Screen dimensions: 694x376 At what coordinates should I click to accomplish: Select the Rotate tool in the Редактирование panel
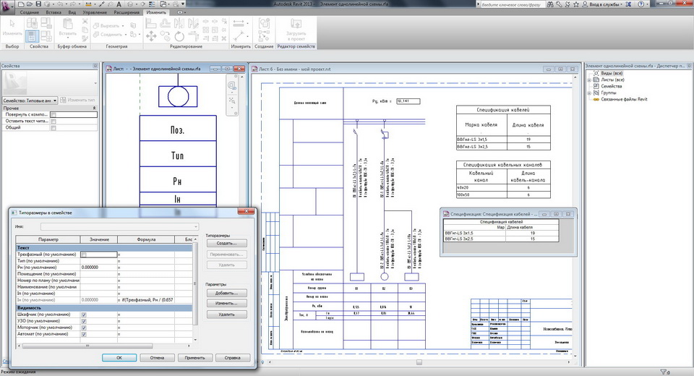179,36
